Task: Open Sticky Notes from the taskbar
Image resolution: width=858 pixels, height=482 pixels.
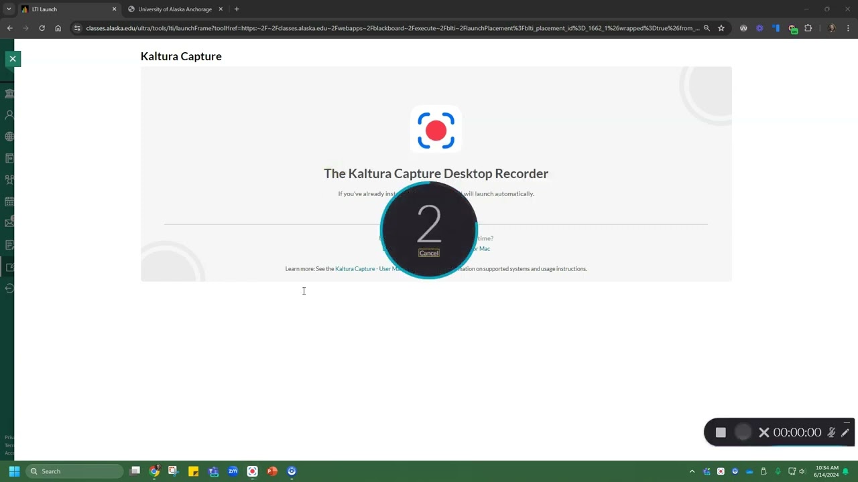Action: 193,471
